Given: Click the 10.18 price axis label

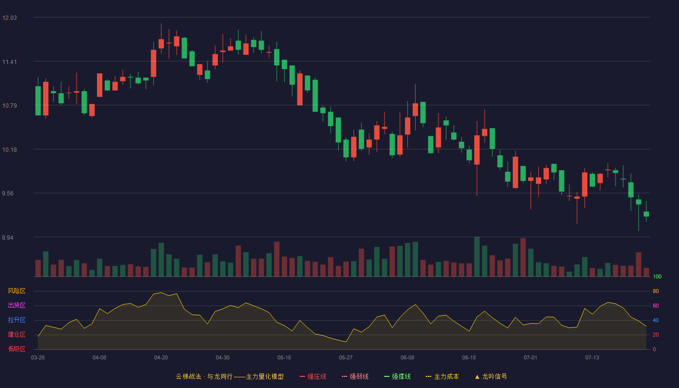Looking at the screenshot, I should point(9,150).
